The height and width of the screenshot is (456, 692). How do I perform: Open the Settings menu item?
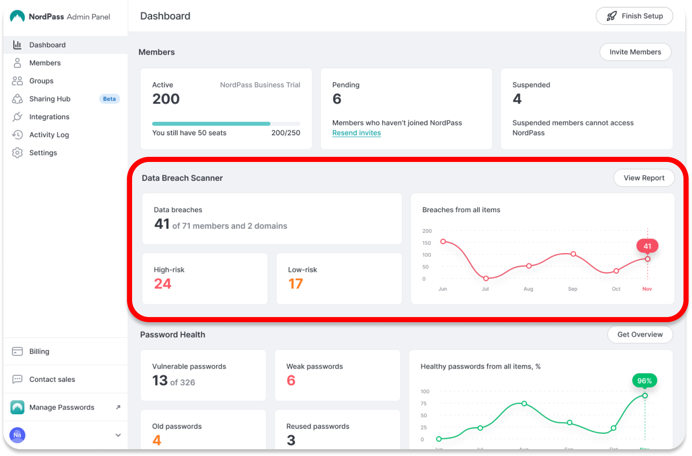pos(66,153)
